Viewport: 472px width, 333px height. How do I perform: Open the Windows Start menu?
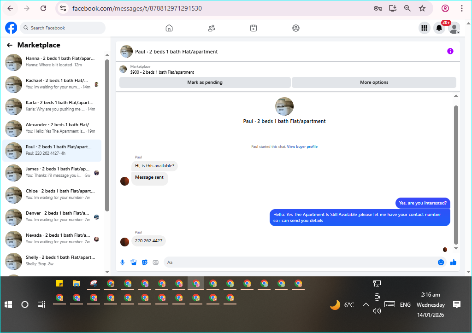pos(8,305)
